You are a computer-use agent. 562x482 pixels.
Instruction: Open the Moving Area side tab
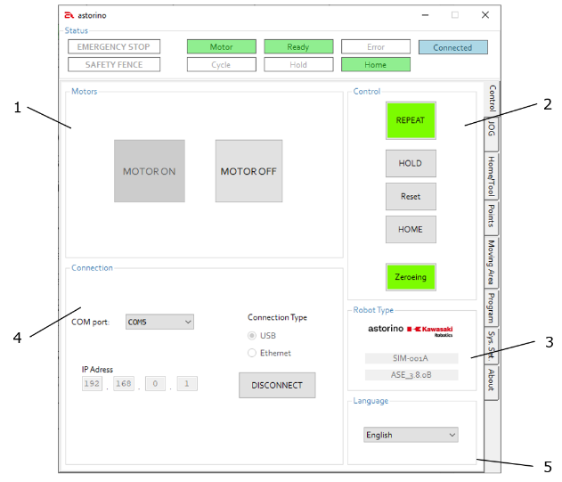[492, 262]
